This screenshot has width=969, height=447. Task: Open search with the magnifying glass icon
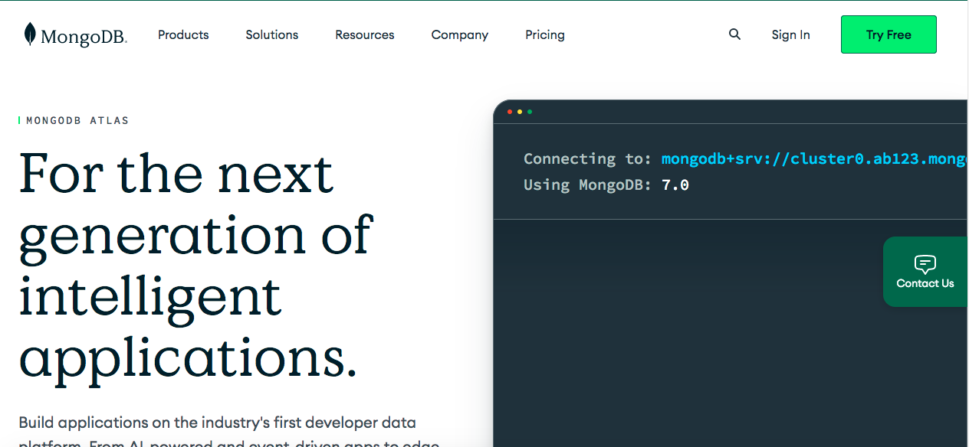734,34
